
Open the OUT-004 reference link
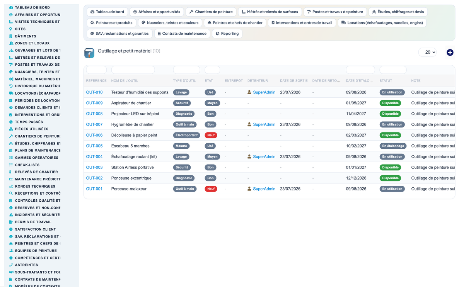(x=94, y=157)
